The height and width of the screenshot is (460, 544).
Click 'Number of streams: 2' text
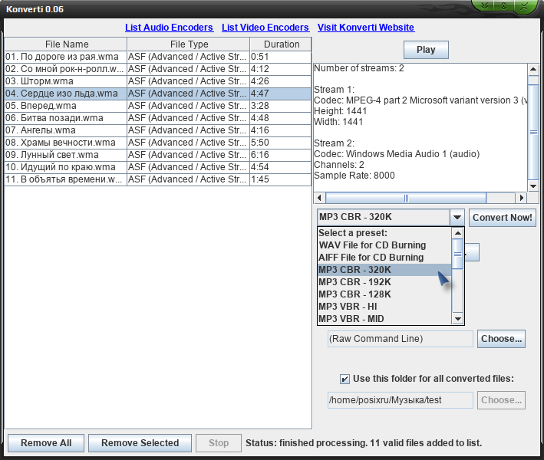pyautogui.click(x=359, y=68)
